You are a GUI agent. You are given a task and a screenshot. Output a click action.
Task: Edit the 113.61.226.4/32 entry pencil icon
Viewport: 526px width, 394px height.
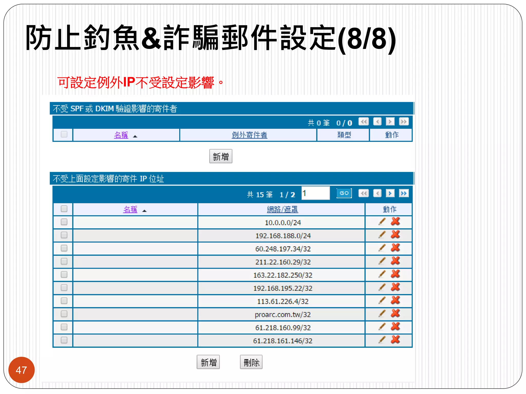(x=382, y=300)
